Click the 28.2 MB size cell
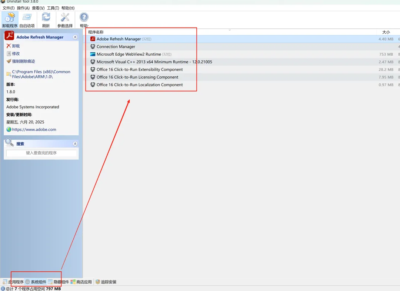The height and width of the screenshot is (291, 400). click(386, 70)
